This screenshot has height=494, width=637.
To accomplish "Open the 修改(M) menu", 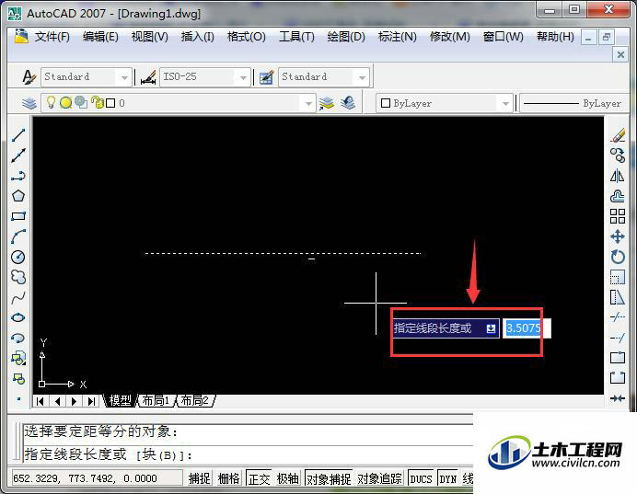I will pos(450,37).
